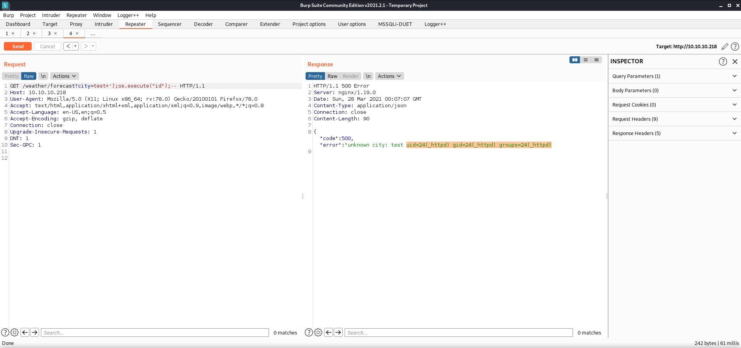The width and height of the screenshot is (741, 348).
Task: Go to previous response search match
Action: 329,332
